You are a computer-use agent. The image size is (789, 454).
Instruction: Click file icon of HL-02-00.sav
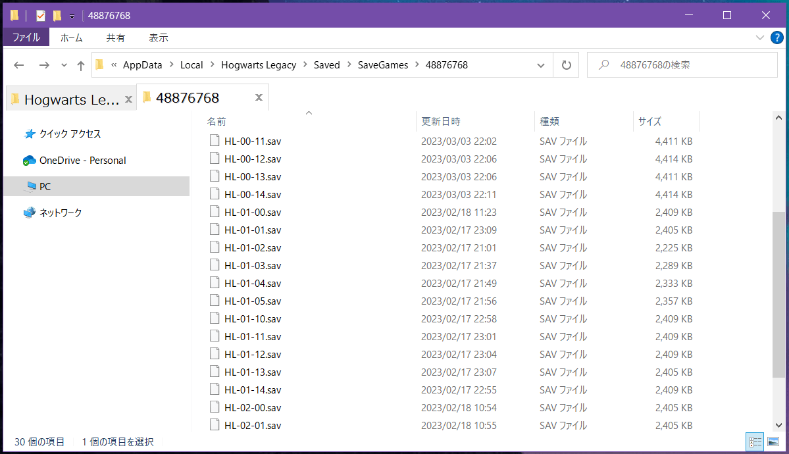pos(215,407)
